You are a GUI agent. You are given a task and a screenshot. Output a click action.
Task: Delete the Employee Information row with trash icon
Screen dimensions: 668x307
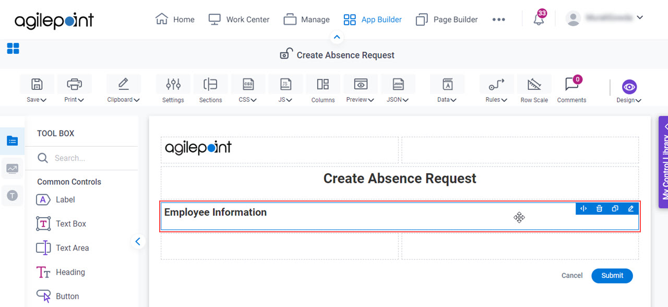point(599,208)
